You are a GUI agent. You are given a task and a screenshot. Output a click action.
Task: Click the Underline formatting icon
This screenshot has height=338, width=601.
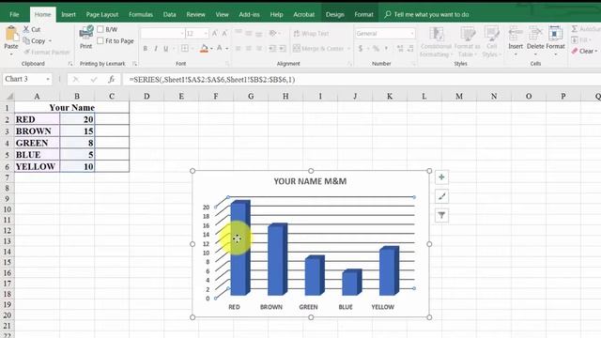click(x=166, y=49)
